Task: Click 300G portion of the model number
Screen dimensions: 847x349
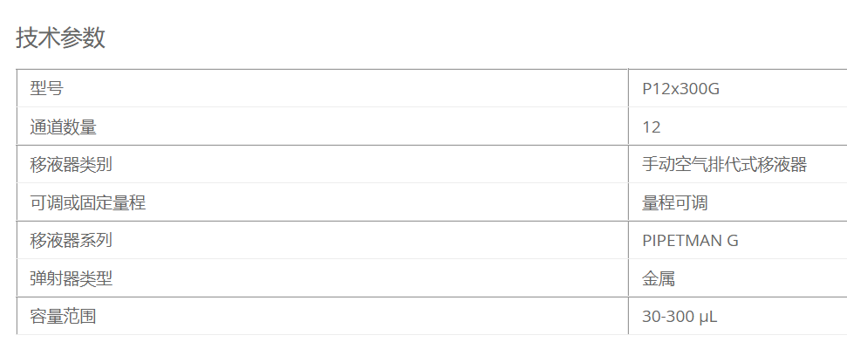Action: pyautogui.click(x=702, y=89)
